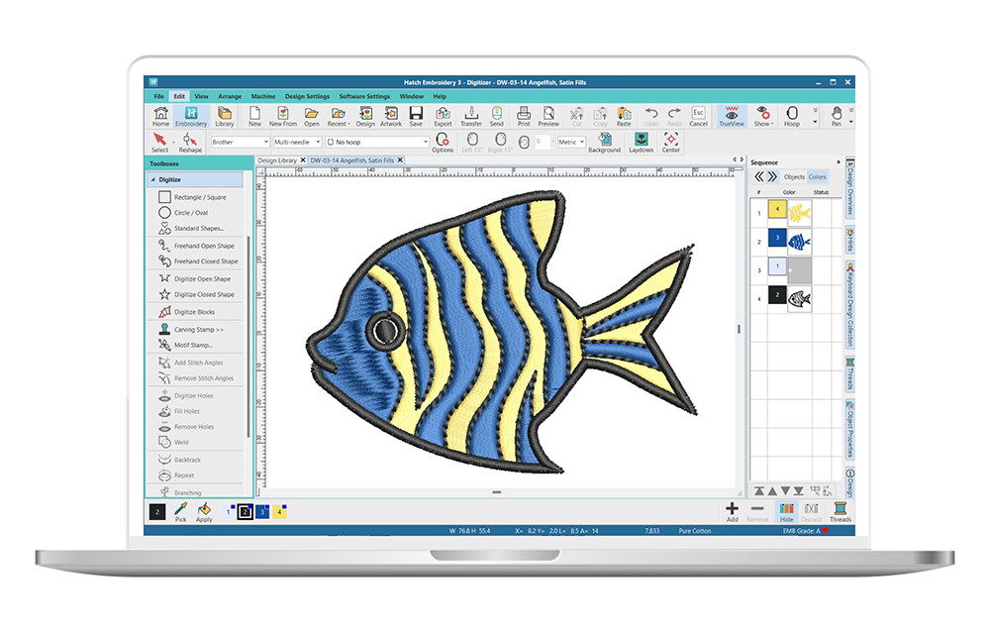Screen dimensions: 990x632
Task: Toggle TrueView rendering mode
Action: (x=731, y=115)
